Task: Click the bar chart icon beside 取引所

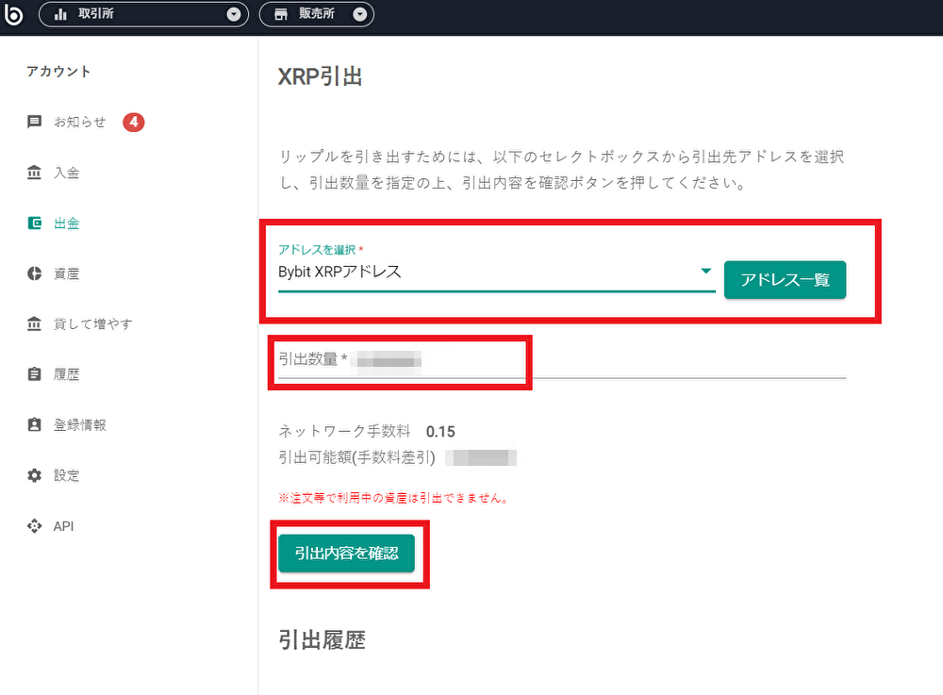Action: [x=60, y=14]
